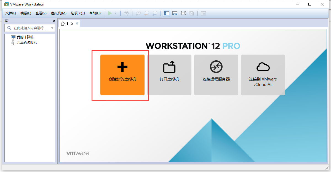The image size is (331, 172).
Task: Open the 编辑(E) menu
Action: coord(26,13)
